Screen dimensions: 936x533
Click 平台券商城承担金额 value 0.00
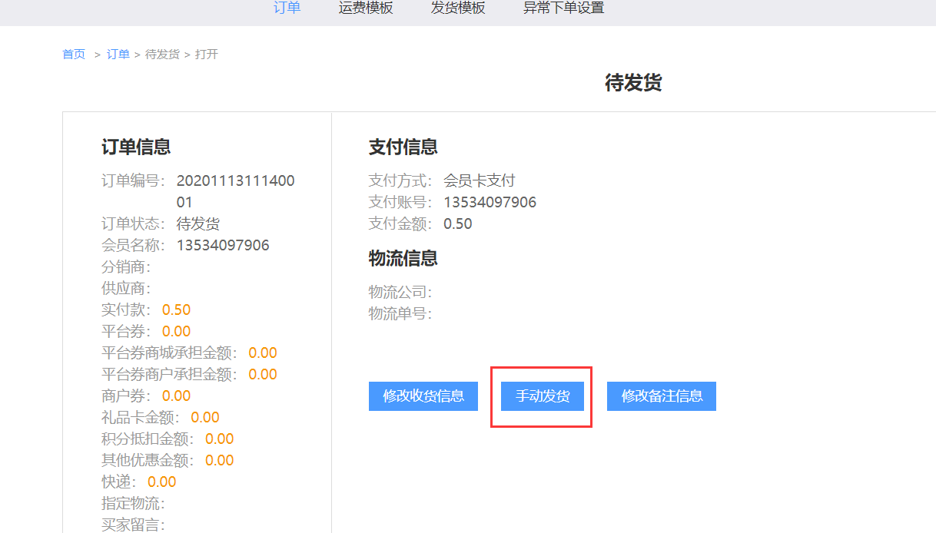pos(263,353)
